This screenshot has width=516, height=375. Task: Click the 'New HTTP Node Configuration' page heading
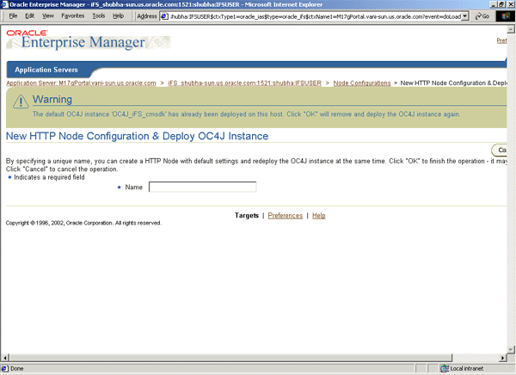(137, 136)
